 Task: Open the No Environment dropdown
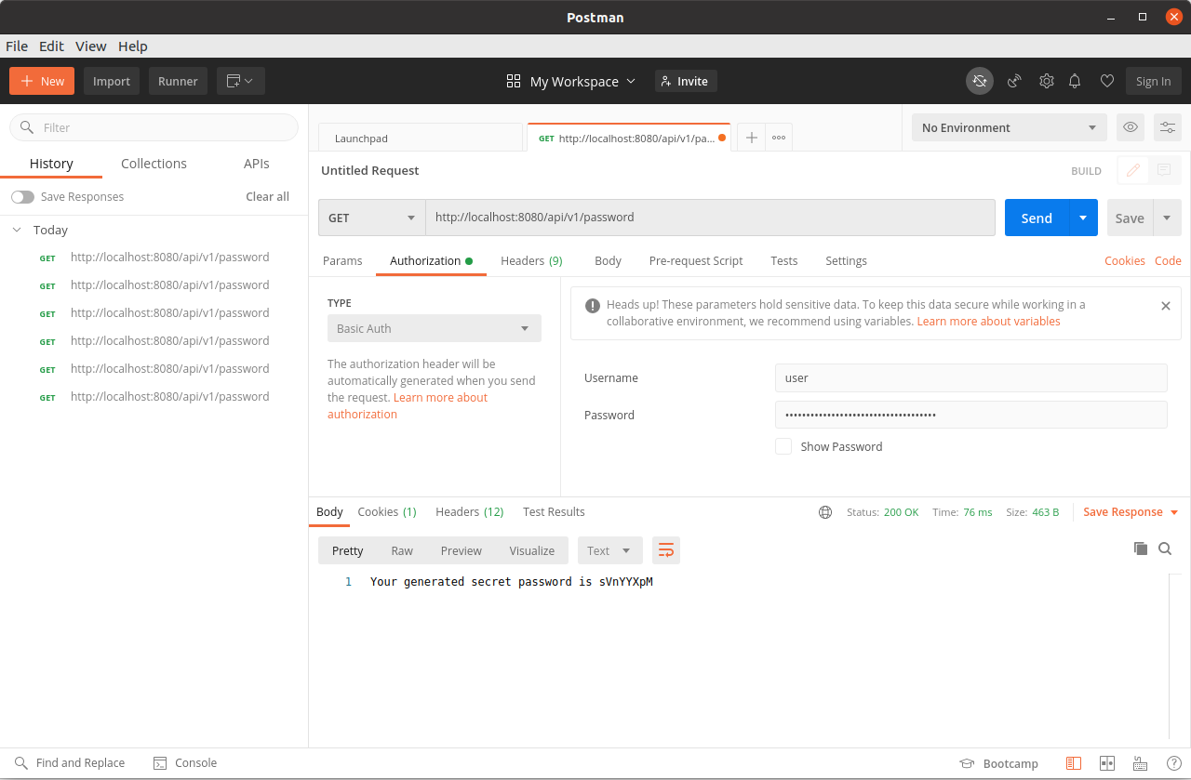(1009, 127)
